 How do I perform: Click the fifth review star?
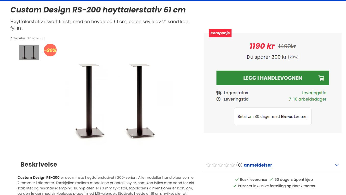[232, 165]
